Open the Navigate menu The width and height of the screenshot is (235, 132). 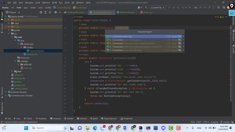tap(29, 3)
